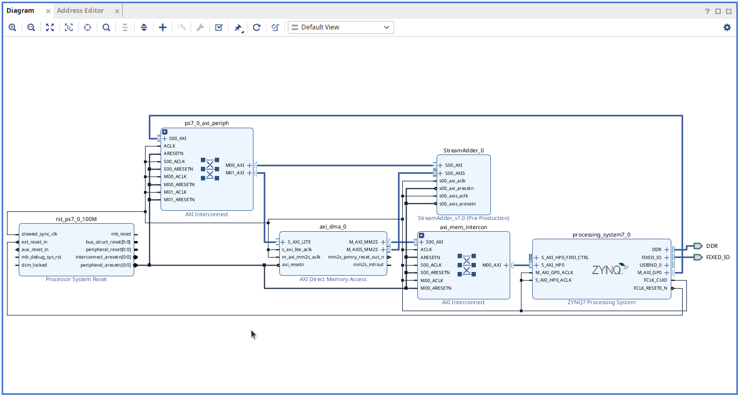Select the FCLK_CLK0 pin on the ZYNQ block

pyautogui.click(x=655, y=280)
